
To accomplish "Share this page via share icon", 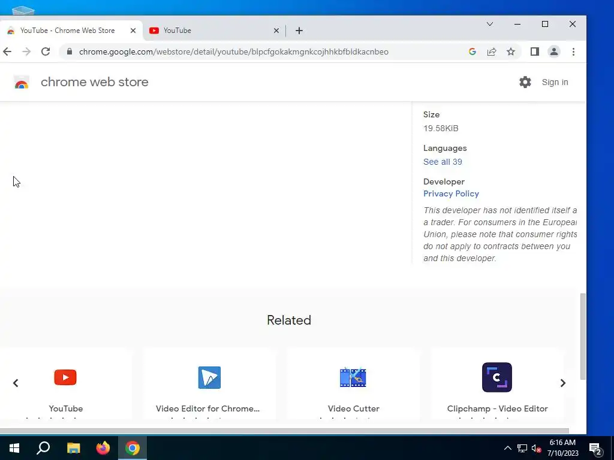I will [x=492, y=52].
